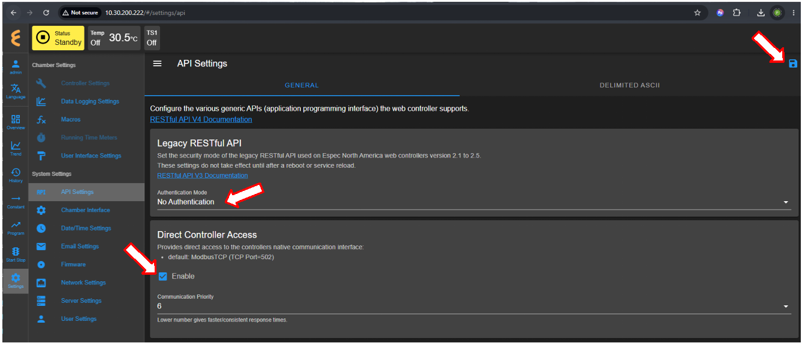The image size is (802, 343).
Task: Click the Macros fx icon
Action: tap(41, 120)
